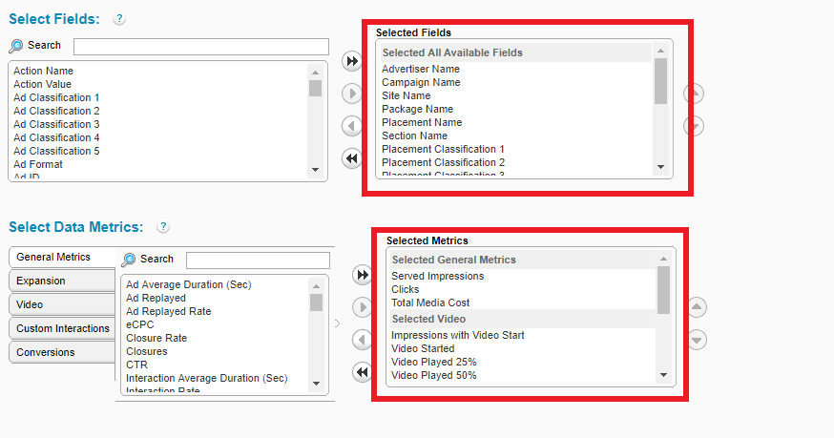The image size is (834, 438).
Task: Add all metrics with double-right arrow
Action: click(x=363, y=275)
